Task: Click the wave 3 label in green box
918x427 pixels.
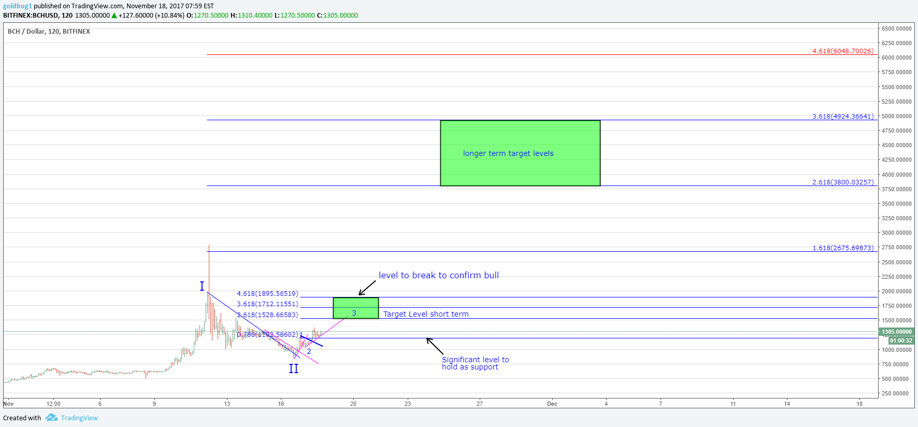Action: point(354,313)
